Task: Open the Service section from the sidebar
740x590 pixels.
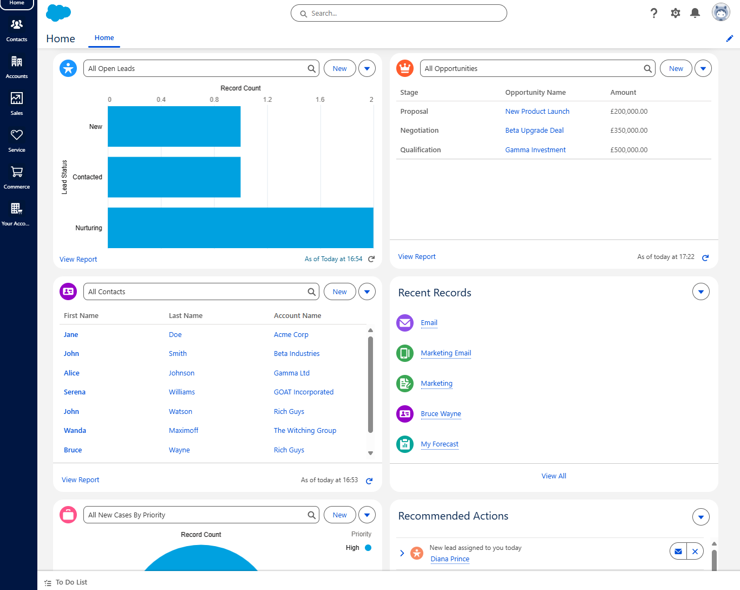Action: [17, 139]
